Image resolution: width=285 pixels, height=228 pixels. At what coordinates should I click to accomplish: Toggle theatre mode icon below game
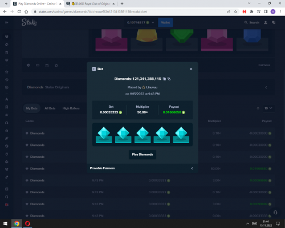pos(38,65)
